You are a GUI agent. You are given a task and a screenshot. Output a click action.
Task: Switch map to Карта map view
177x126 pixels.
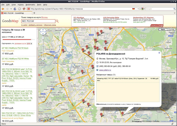(163, 29)
